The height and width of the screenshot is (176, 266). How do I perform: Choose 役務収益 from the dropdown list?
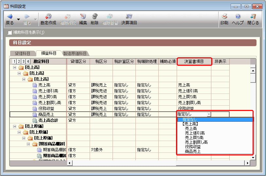193,147
